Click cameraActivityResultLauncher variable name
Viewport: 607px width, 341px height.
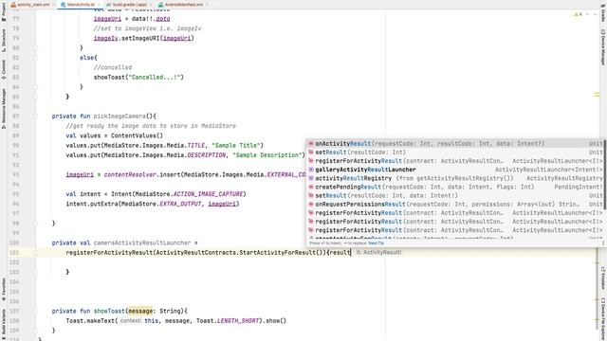[x=142, y=242]
